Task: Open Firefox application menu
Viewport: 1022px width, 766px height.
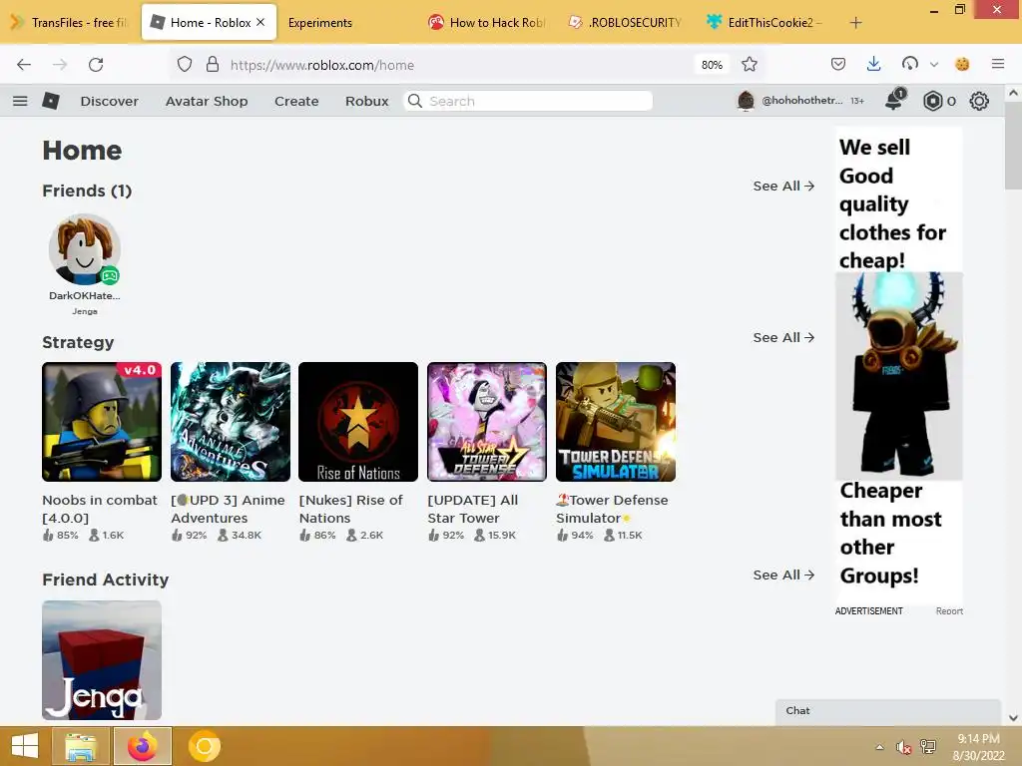Action: tap(998, 64)
